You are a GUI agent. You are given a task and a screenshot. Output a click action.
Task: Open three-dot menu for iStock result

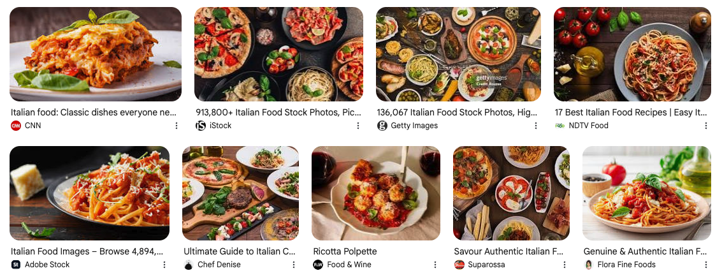pyautogui.click(x=358, y=126)
